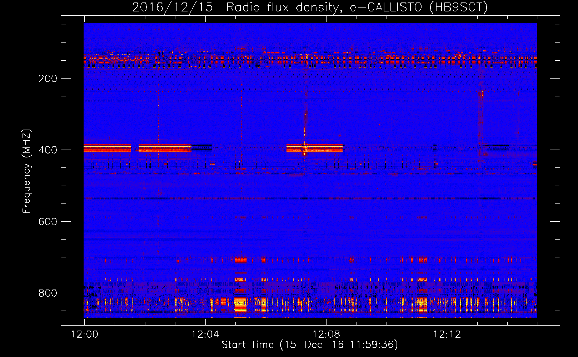Click the '200' frequency tick label

pos(48,79)
